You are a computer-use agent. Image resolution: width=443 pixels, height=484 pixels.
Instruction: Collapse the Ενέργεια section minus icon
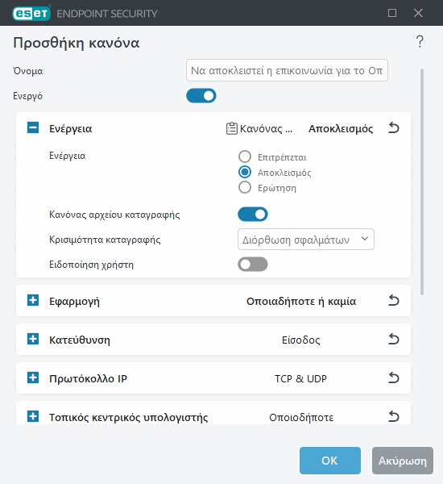pos(33,127)
